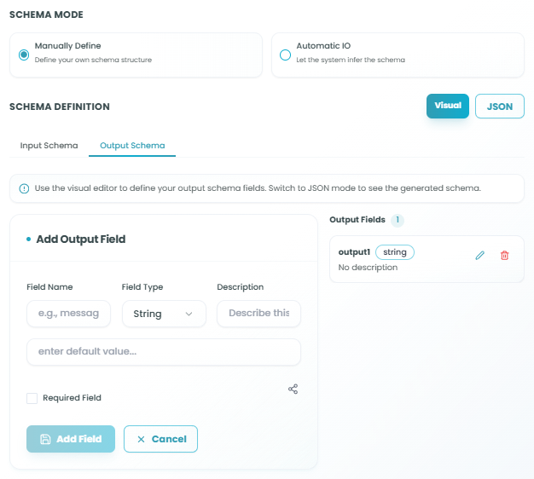Delete the output1 field using the trash icon
Image resolution: width=534 pixels, height=479 pixels.
tap(504, 256)
